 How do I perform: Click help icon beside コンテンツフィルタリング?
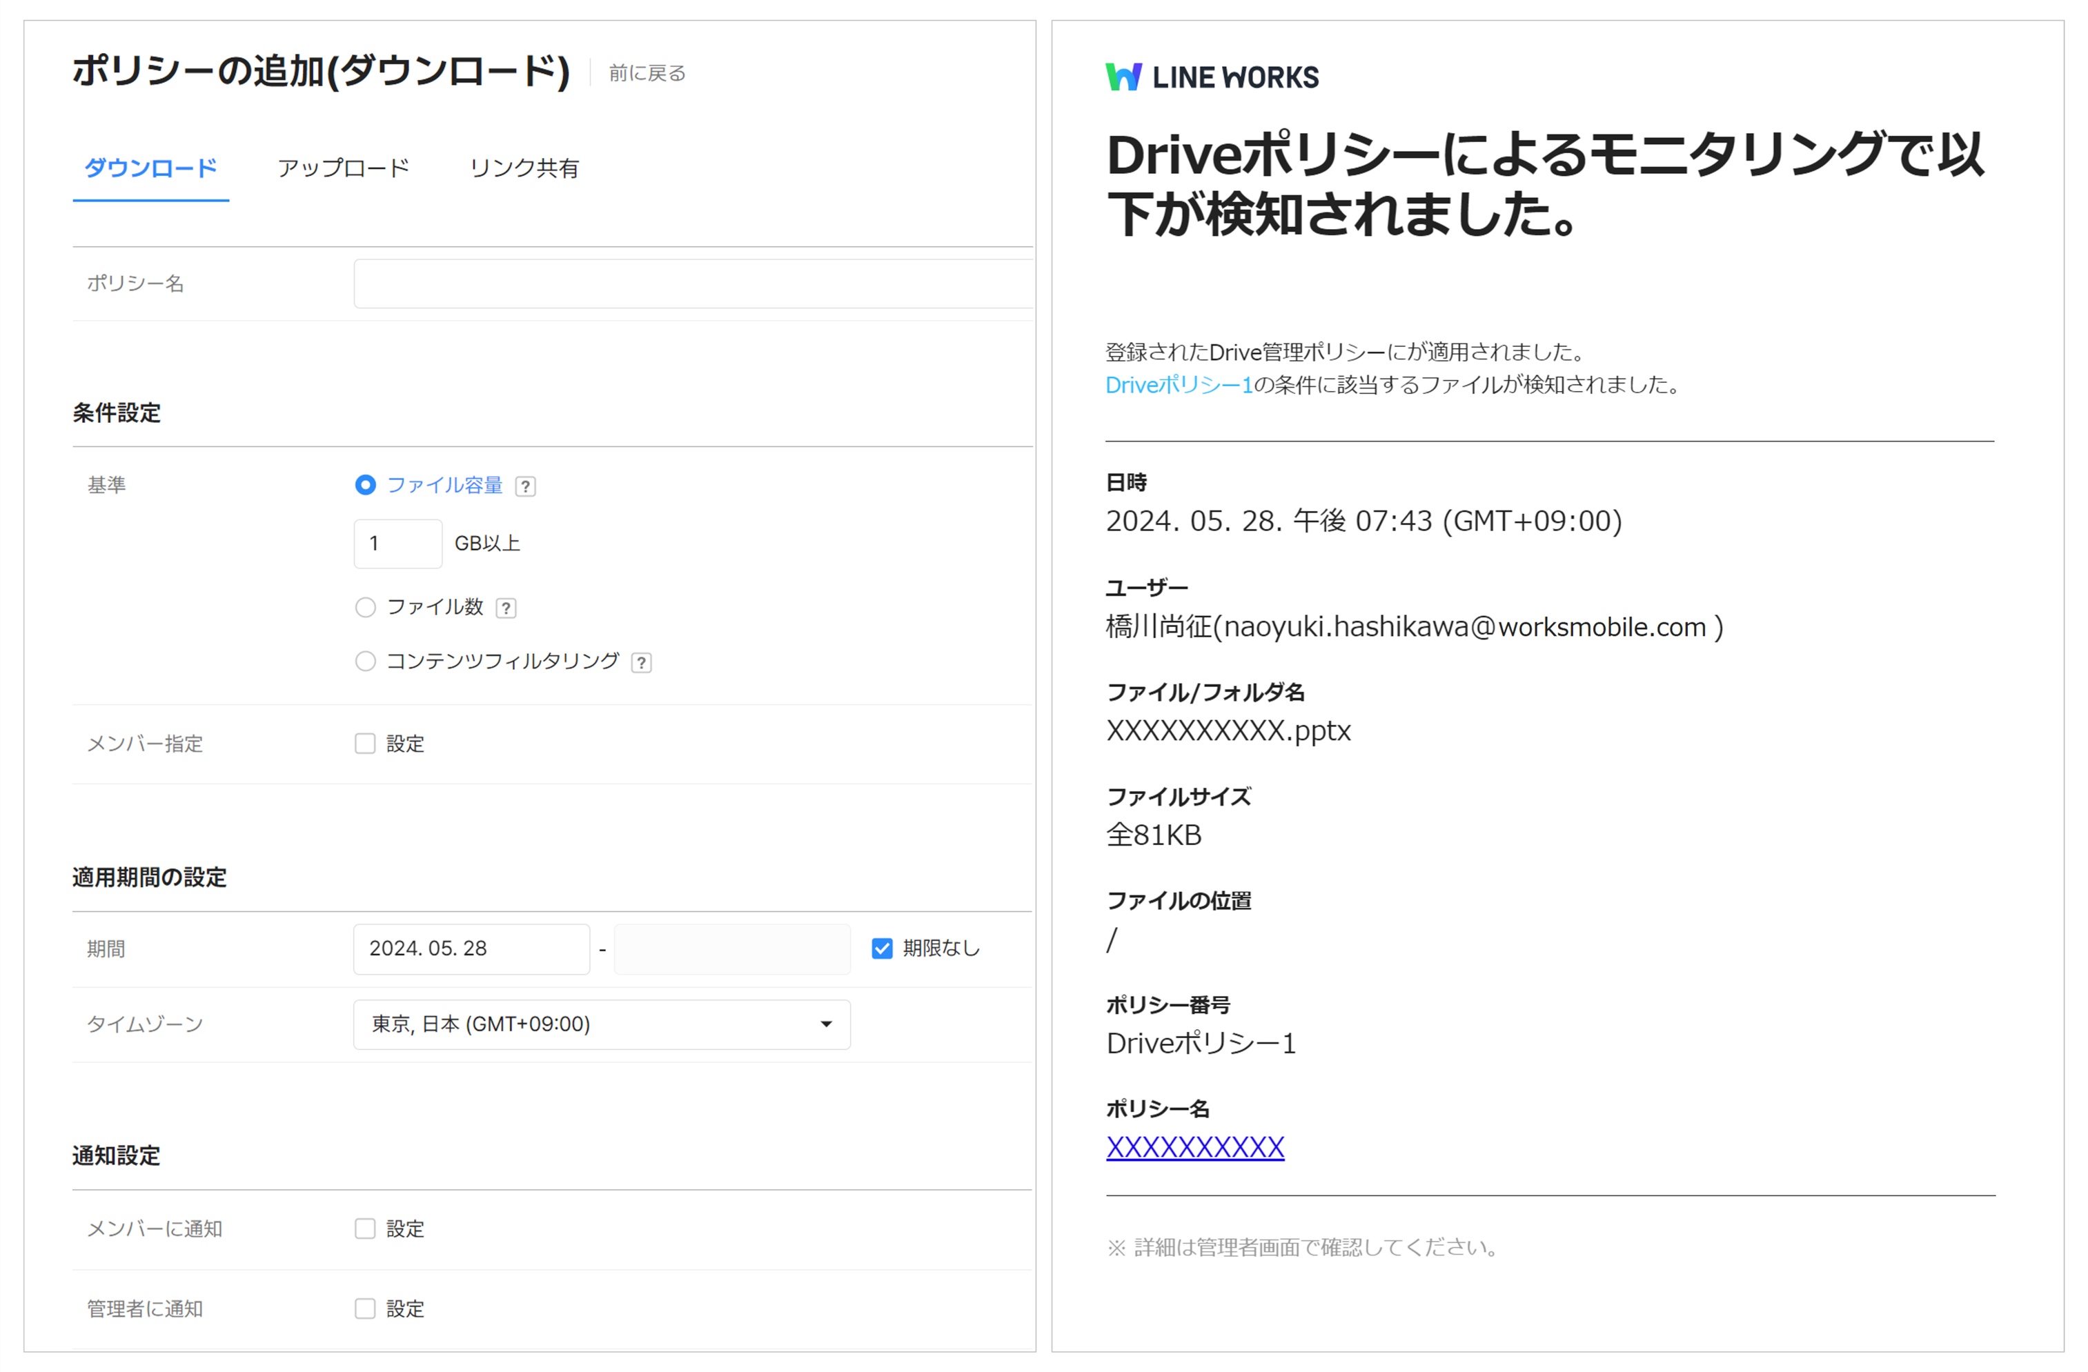click(x=641, y=662)
